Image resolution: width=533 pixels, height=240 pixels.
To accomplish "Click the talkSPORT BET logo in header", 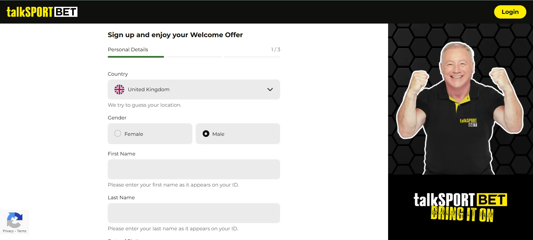I will pos(42,12).
